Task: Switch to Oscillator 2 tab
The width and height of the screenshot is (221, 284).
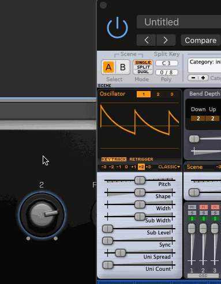Action: pos(158,94)
